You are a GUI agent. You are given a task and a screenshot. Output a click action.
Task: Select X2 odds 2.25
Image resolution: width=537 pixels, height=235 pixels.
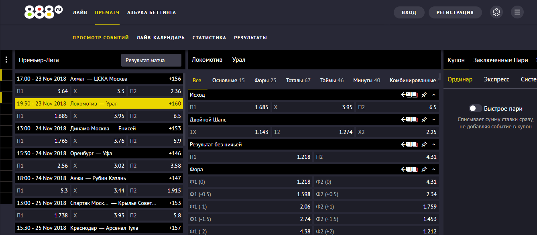click(397, 132)
